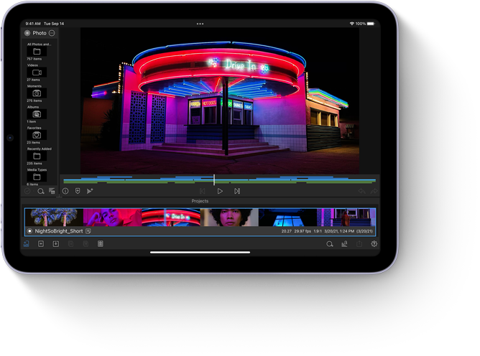
Task: Open the Videos library folder
Action: (x=37, y=72)
